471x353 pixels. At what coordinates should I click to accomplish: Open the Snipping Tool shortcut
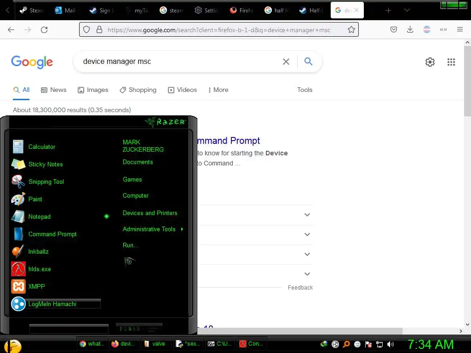pyautogui.click(x=46, y=182)
